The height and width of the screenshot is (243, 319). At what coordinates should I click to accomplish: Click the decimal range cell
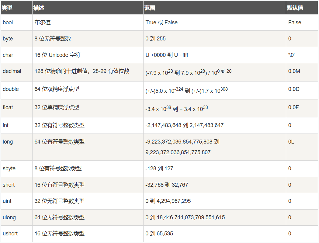click(x=215, y=72)
